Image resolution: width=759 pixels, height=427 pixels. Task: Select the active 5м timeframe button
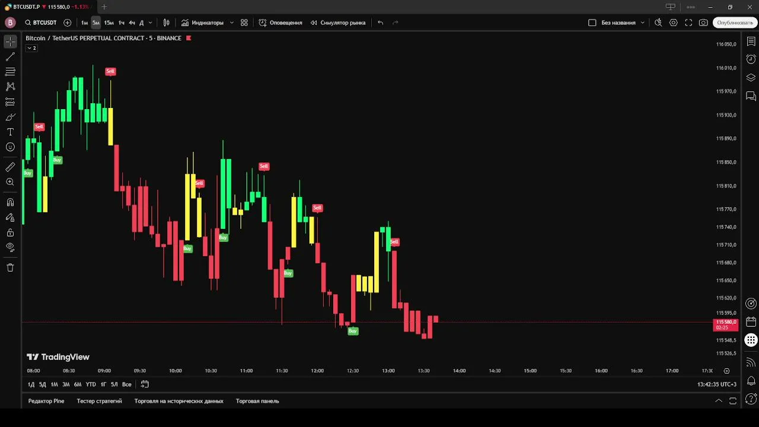[x=95, y=23]
